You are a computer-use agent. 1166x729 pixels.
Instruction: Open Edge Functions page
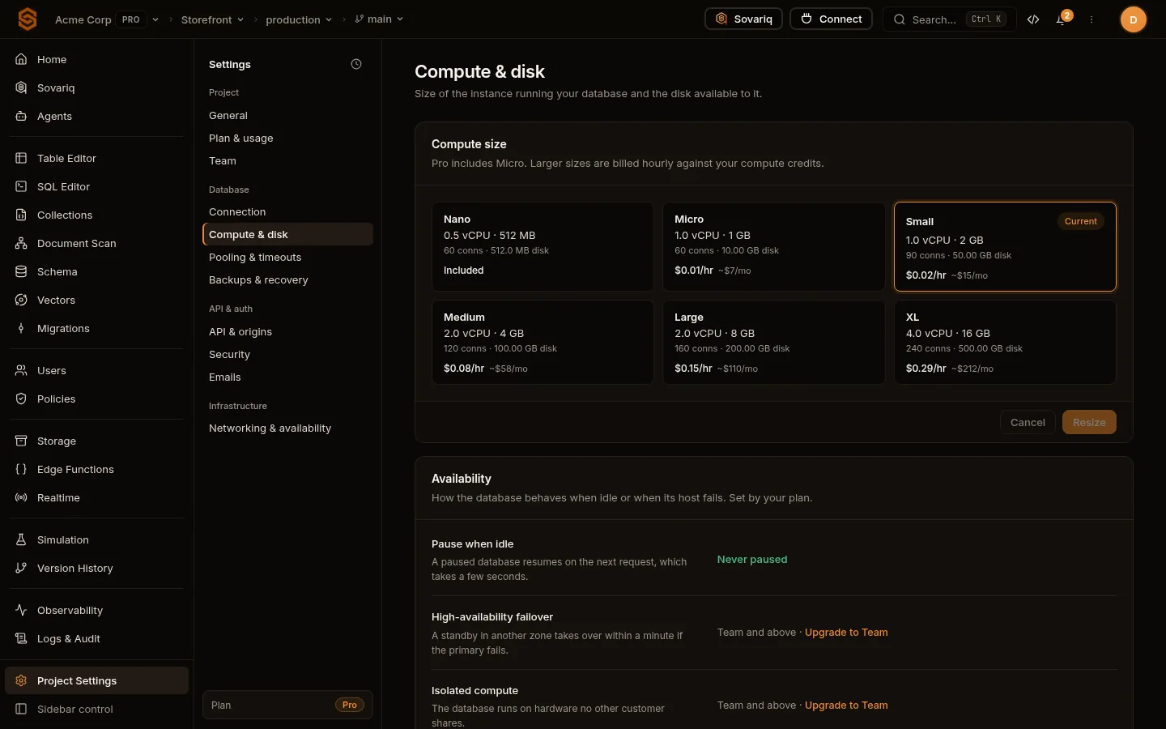point(97,469)
